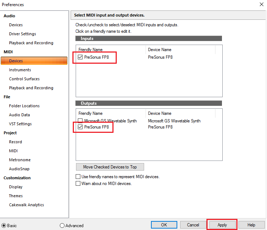
Task: Click Outputs Device Name column header
Action: tap(181, 113)
